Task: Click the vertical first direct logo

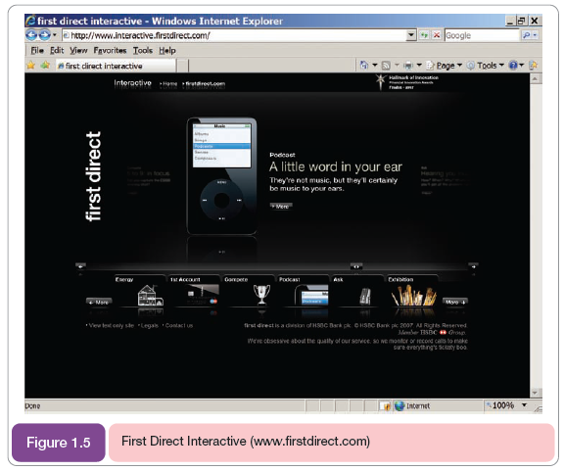Action: point(93,176)
